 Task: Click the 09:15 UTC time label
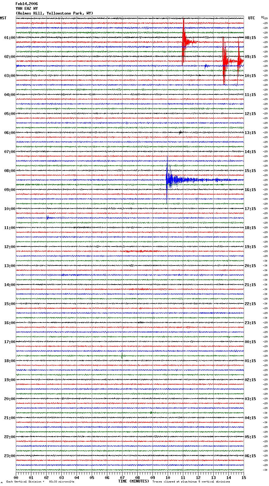coord(250,57)
